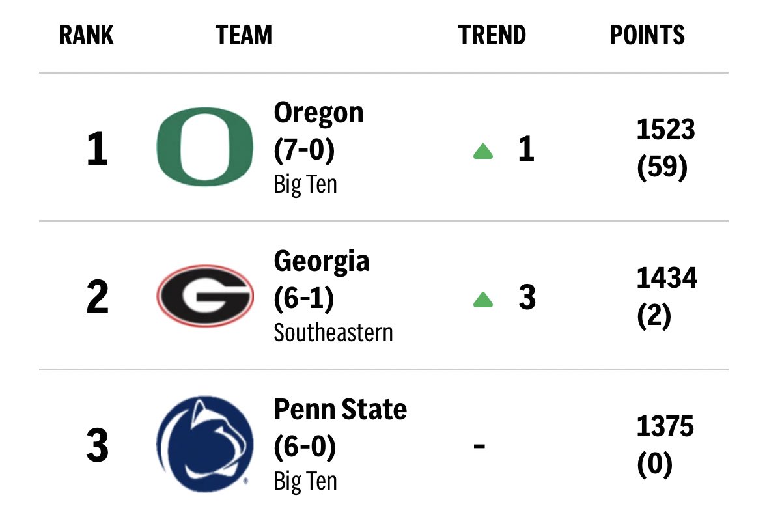767x517 pixels.
Task: Click the Penn State lion logo
Action: click(x=205, y=443)
